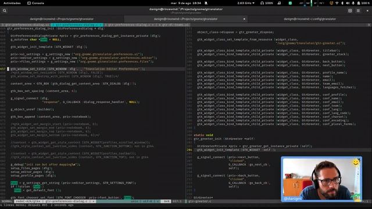
Task: Click the speaker volume icon
Action: [x=348, y=3]
